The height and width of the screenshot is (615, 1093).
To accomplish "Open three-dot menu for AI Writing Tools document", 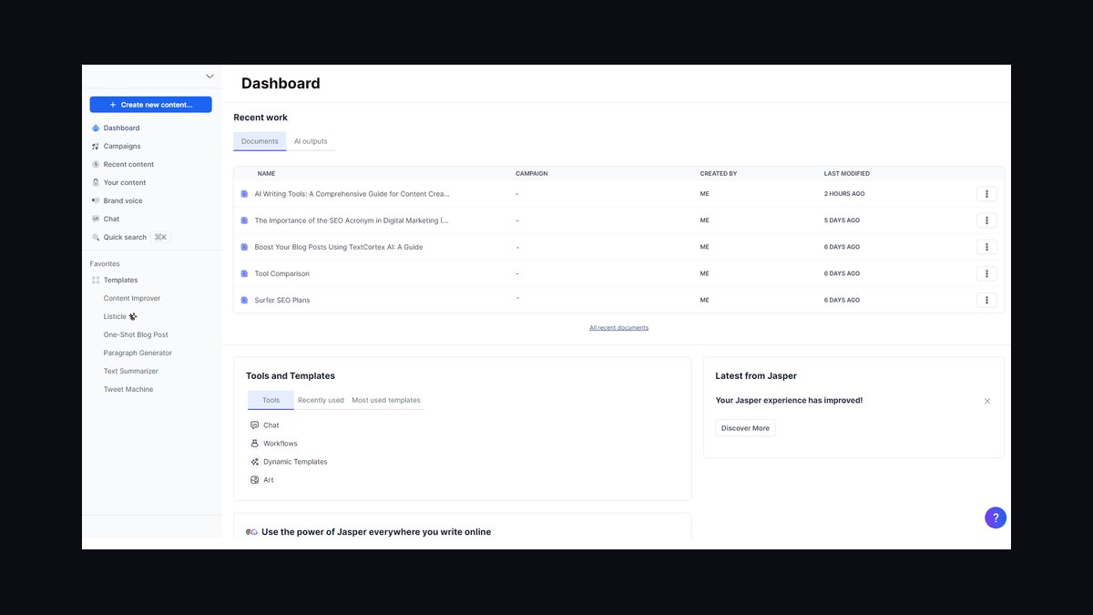I will tap(986, 194).
